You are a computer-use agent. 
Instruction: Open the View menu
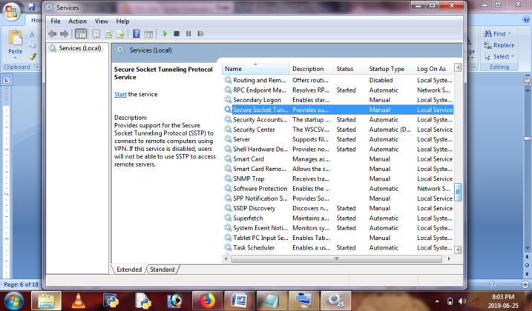click(x=101, y=21)
